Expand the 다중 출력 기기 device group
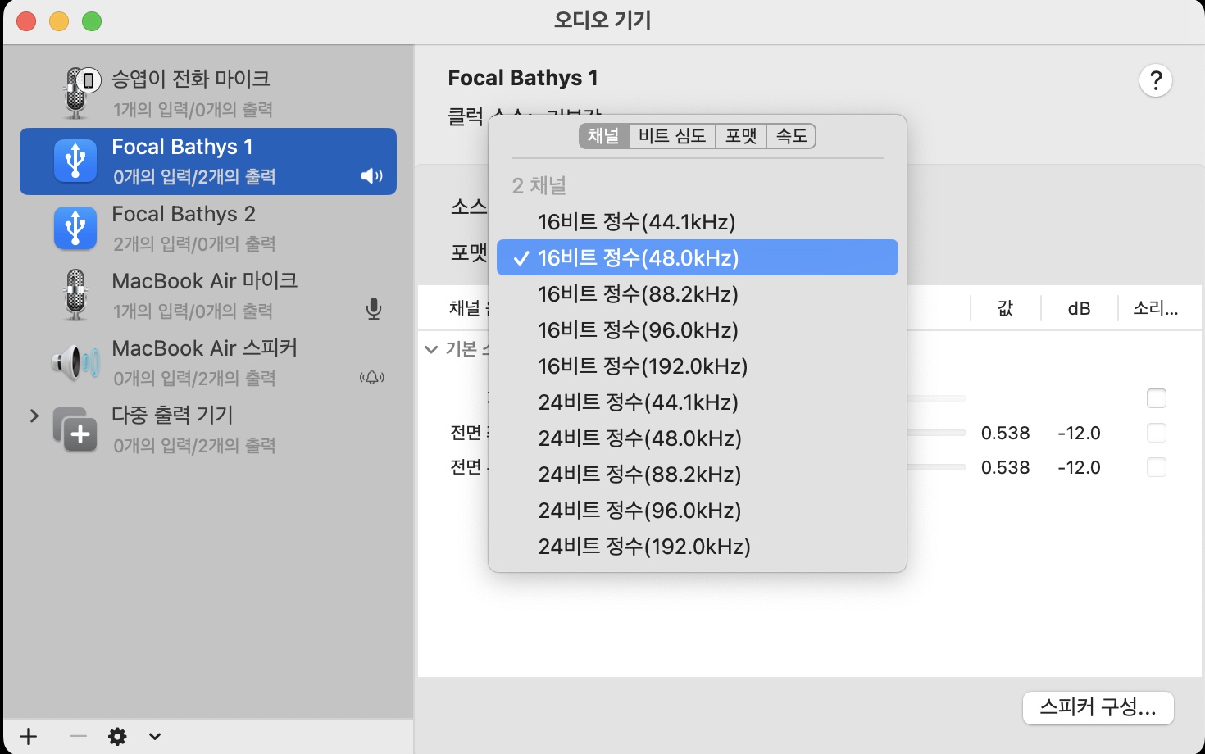1205x754 pixels. pos(34,416)
